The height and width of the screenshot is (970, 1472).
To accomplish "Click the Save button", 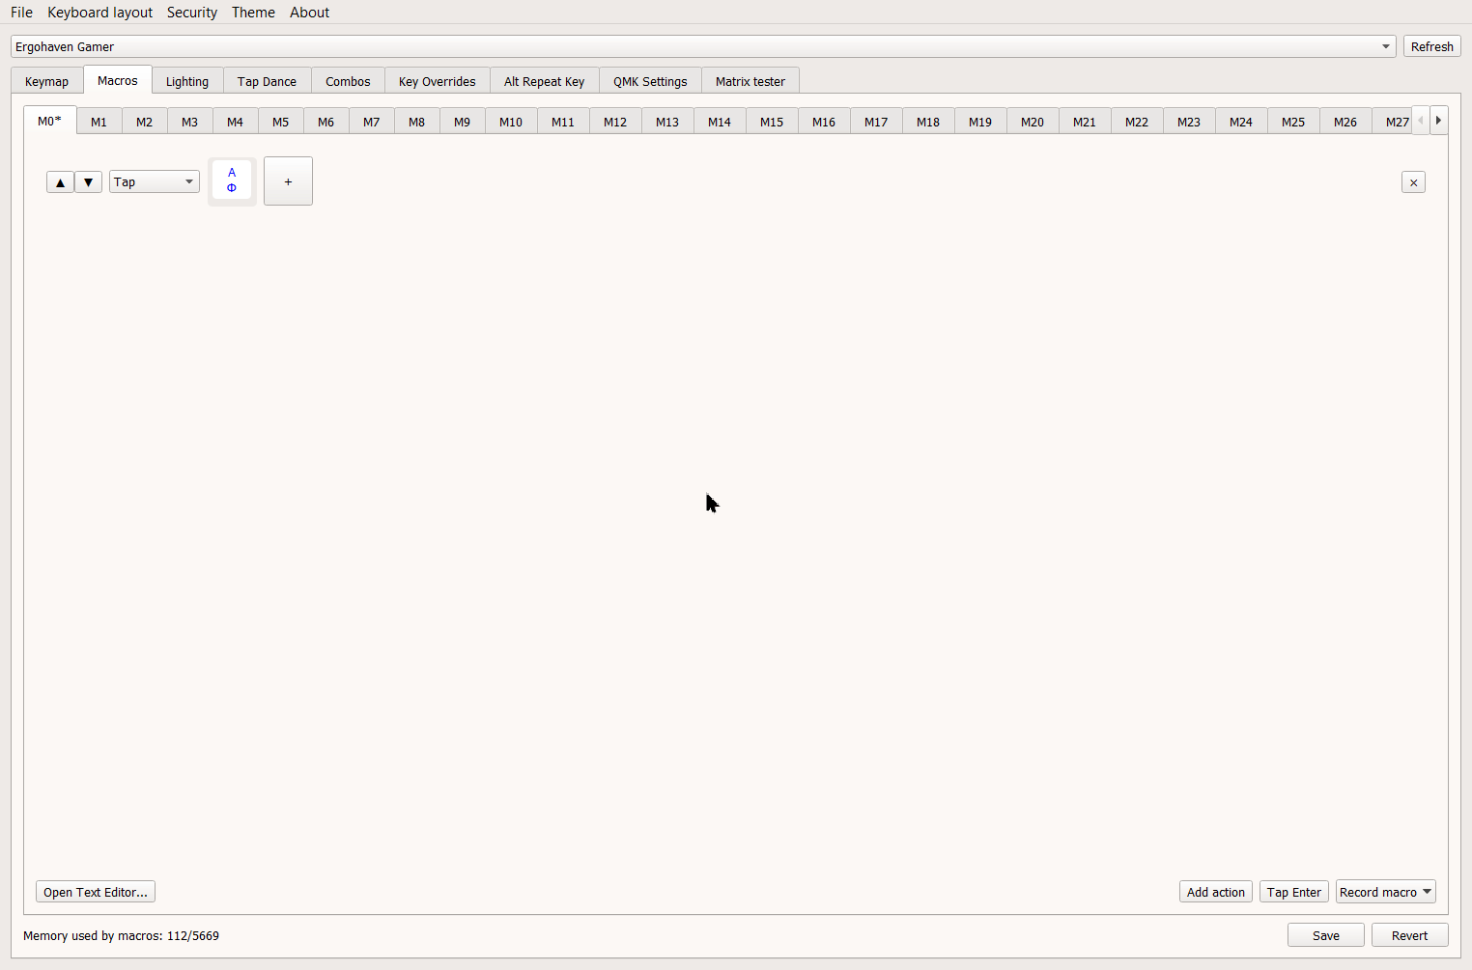I will tap(1325, 935).
